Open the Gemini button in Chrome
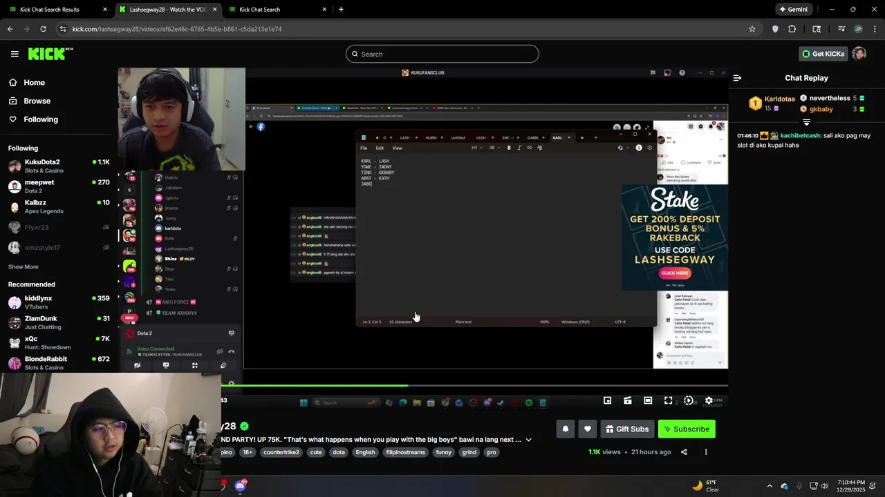The height and width of the screenshot is (497, 885). (793, 9)
